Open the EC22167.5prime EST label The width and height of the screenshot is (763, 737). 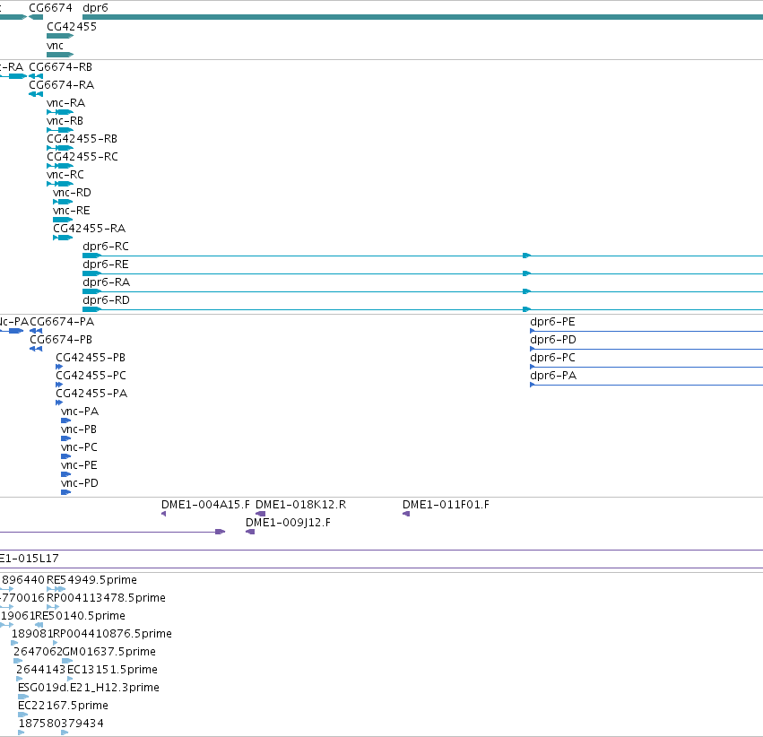click(x=64, y=706)
